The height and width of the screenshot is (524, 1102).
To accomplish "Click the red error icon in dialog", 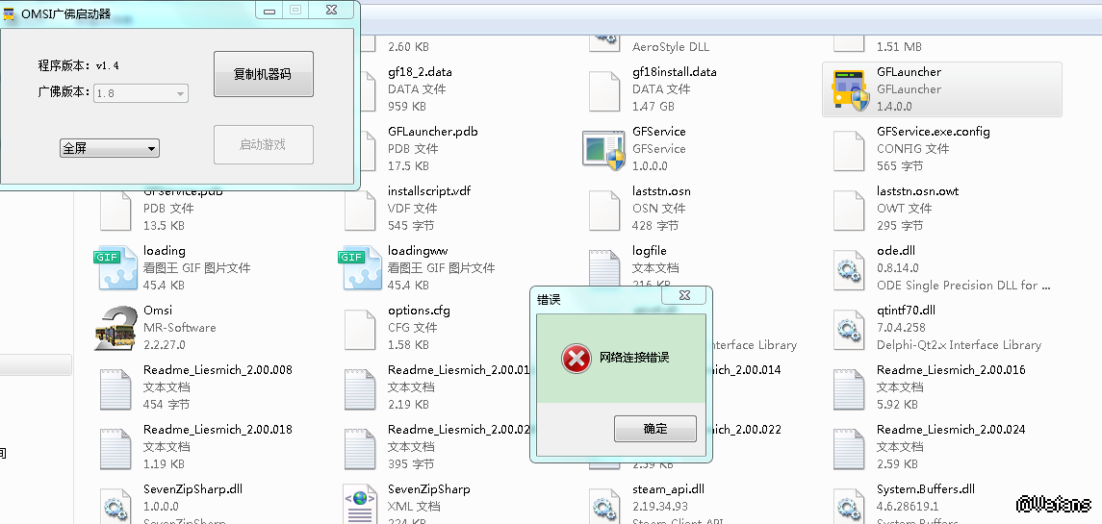I will 576,359.
